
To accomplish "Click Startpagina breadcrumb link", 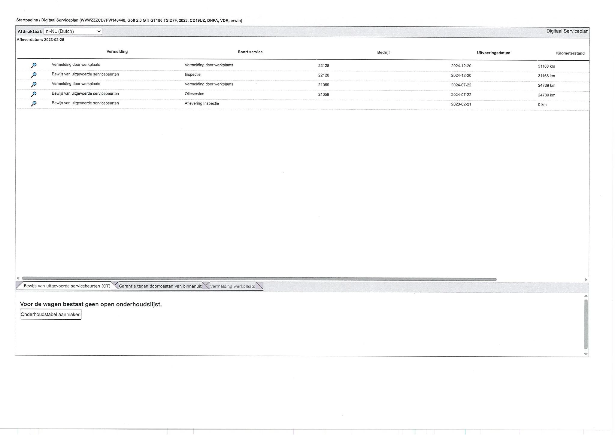I will [27, 20].
